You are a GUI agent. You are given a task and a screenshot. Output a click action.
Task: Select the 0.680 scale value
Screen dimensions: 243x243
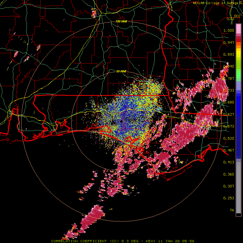[229, 102]
